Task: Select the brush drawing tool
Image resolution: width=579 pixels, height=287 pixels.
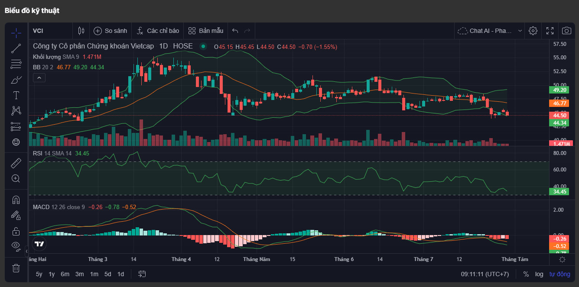Action: pos(16,80)
